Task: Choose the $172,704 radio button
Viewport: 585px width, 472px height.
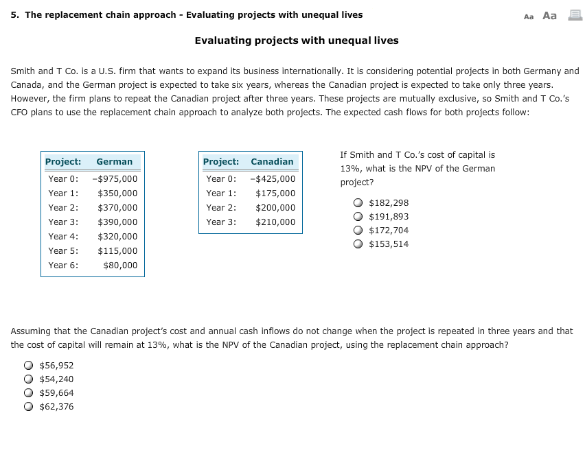Action: 358,231
